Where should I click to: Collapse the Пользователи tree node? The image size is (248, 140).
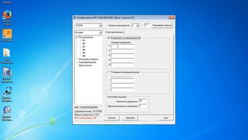point(77,37)
